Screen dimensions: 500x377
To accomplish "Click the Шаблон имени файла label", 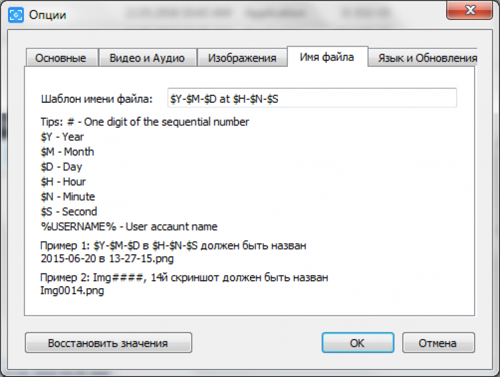I will [x=97, y=99].
